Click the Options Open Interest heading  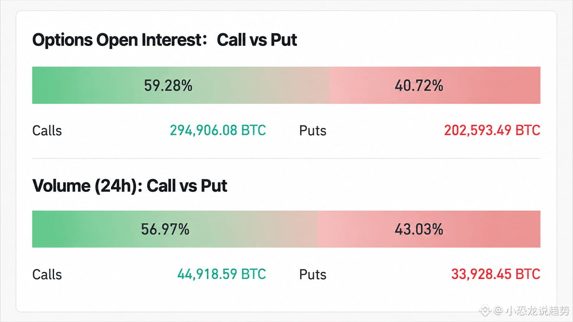[165, 40]
